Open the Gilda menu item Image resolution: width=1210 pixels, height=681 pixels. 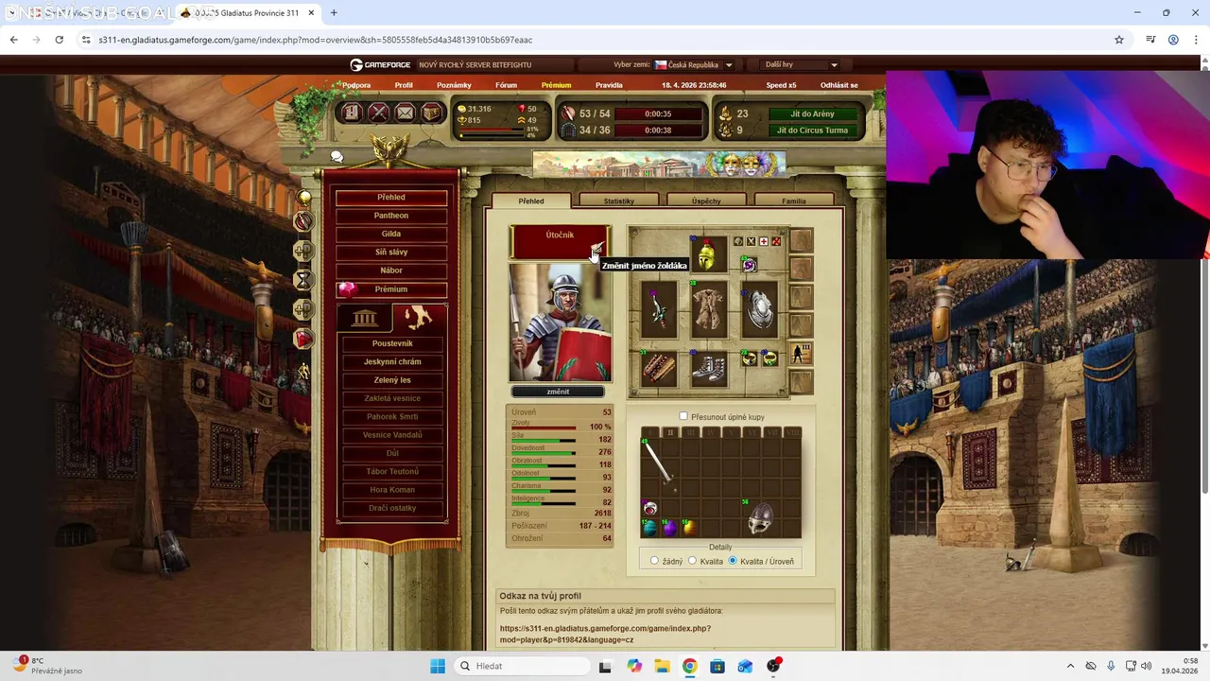point(391,234)
